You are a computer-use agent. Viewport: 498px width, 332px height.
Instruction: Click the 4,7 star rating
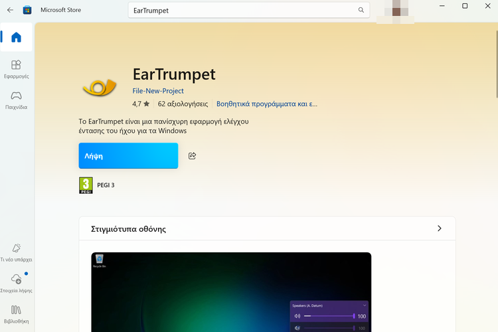tap(141, 104)
